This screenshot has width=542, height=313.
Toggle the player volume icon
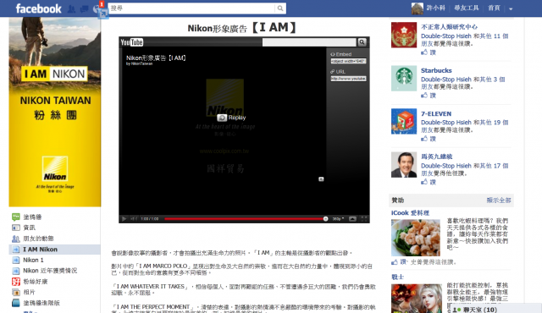tap(134, 219)
